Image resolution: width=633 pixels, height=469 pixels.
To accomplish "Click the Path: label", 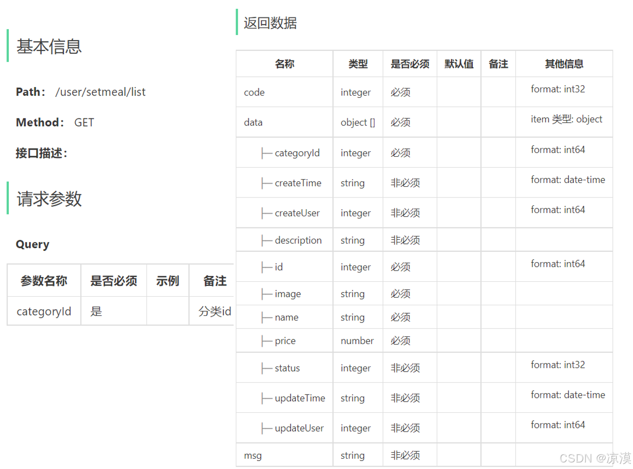I will (31, 92).
